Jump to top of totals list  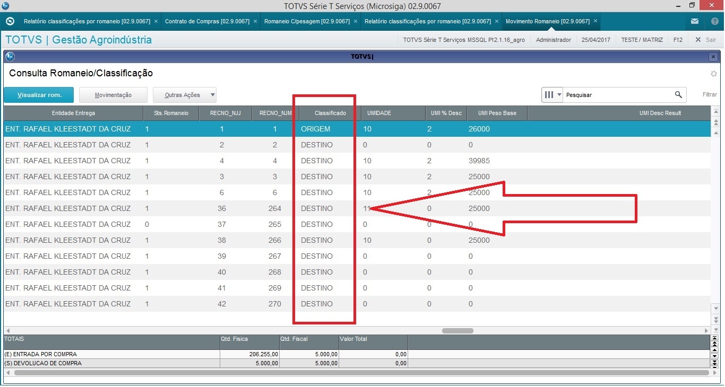[x=714, y=338]
